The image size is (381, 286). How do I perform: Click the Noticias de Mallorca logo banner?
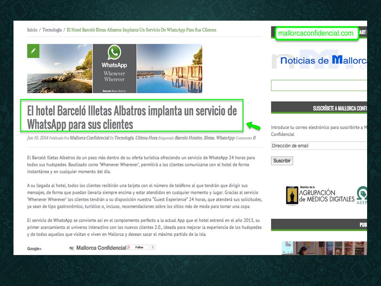[319, 60]
